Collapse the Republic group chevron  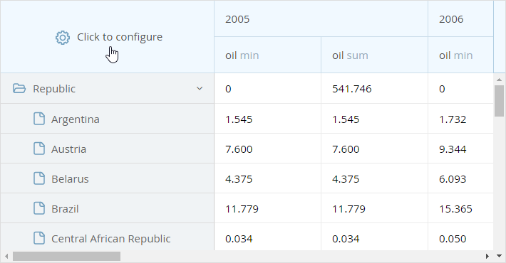(x=200, y=88)
